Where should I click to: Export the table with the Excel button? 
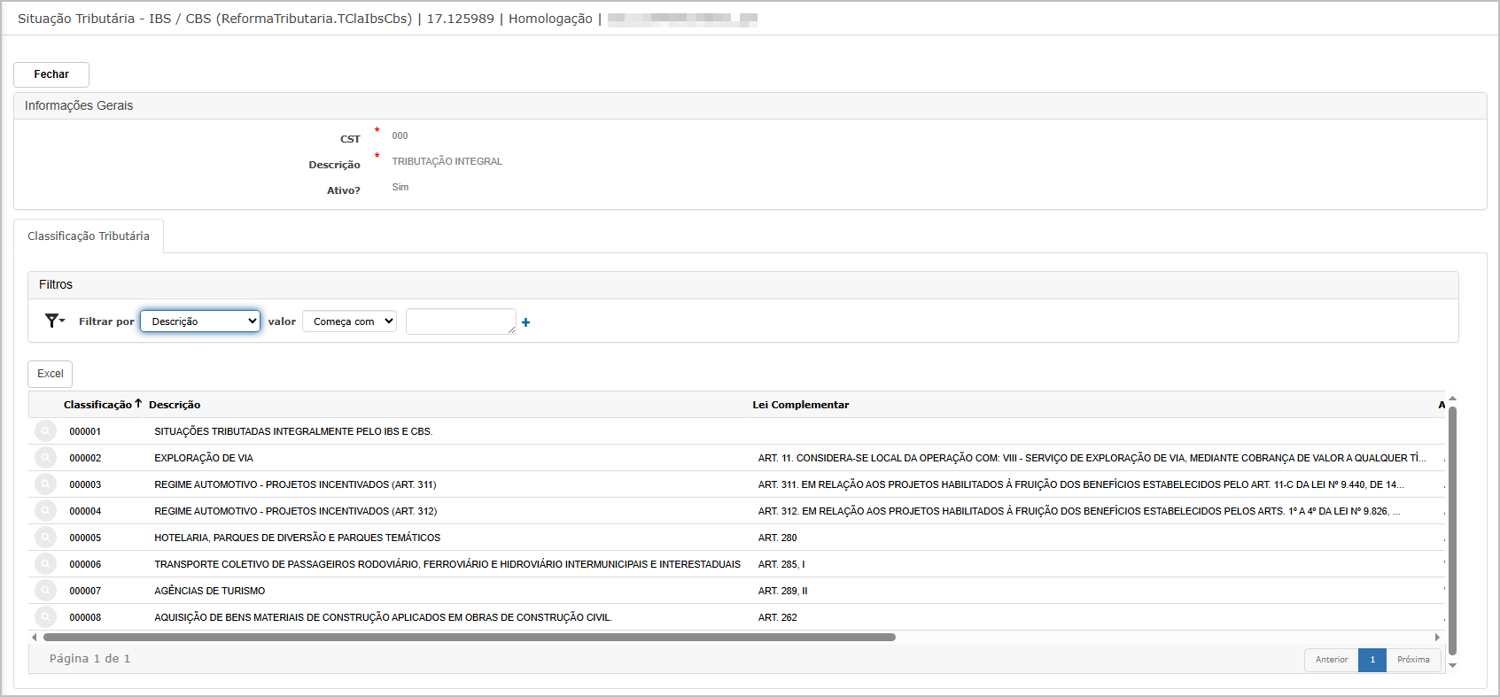click(x=51, y=374)
